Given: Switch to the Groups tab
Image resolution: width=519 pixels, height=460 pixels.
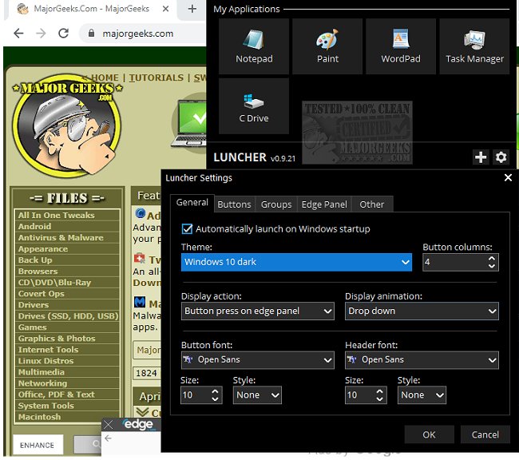Looking at the screenshot, I should click(x=276, y=204).
